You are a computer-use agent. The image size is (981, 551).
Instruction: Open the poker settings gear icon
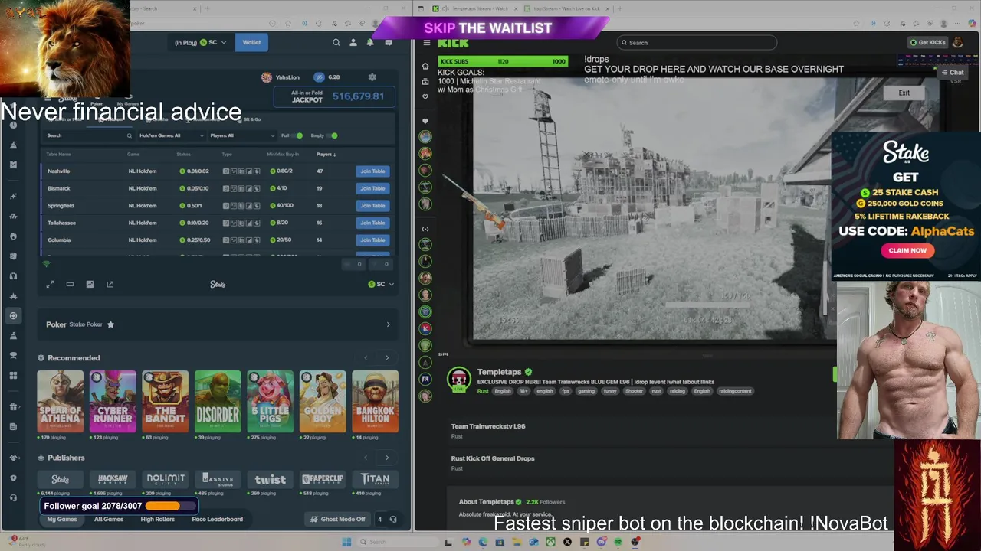pyautogui.click(x=372, y=77)
